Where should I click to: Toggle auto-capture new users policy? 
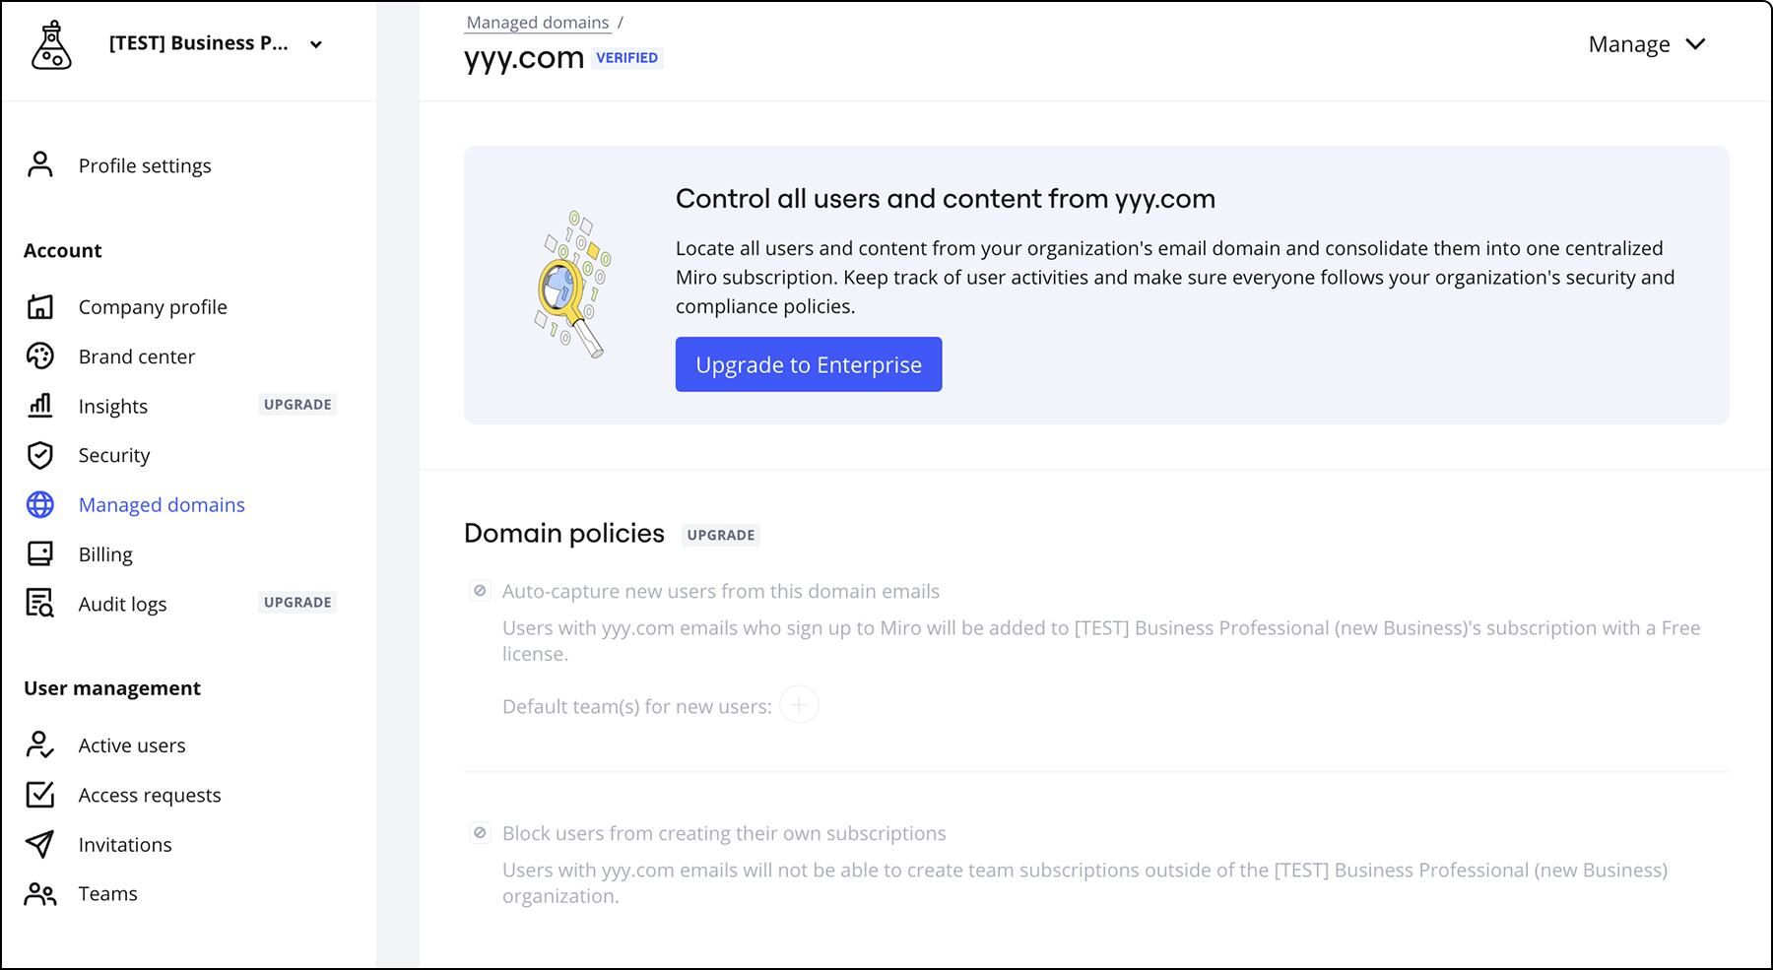point(480,590)
